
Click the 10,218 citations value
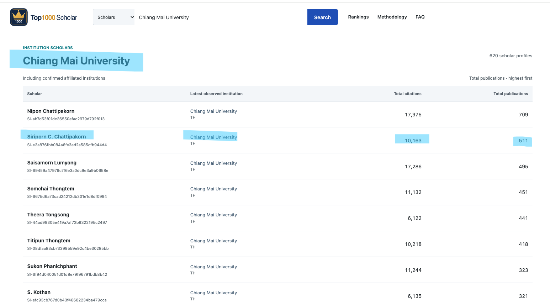(x=413, y=244)
